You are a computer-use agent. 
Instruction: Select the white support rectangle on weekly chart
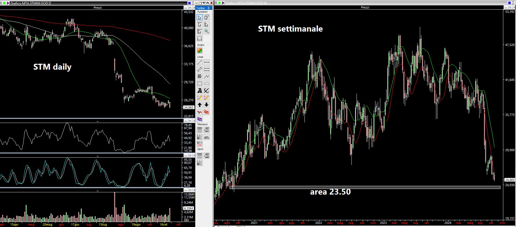[365, 187]
